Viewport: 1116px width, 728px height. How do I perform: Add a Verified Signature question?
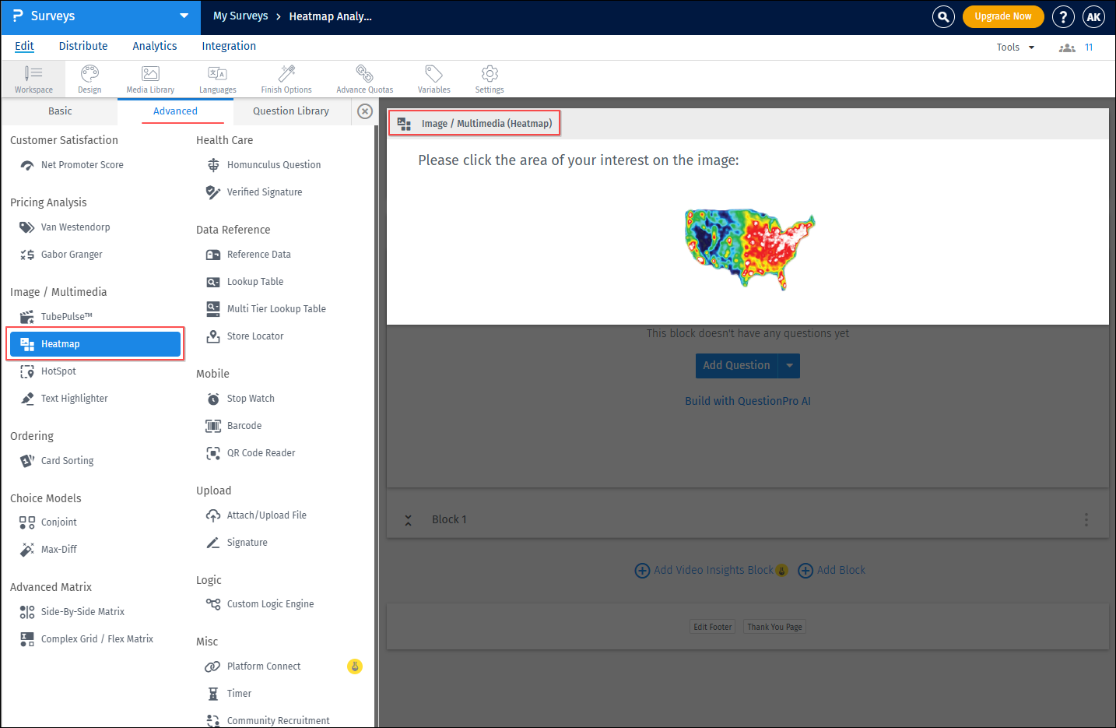coord(254,192)
